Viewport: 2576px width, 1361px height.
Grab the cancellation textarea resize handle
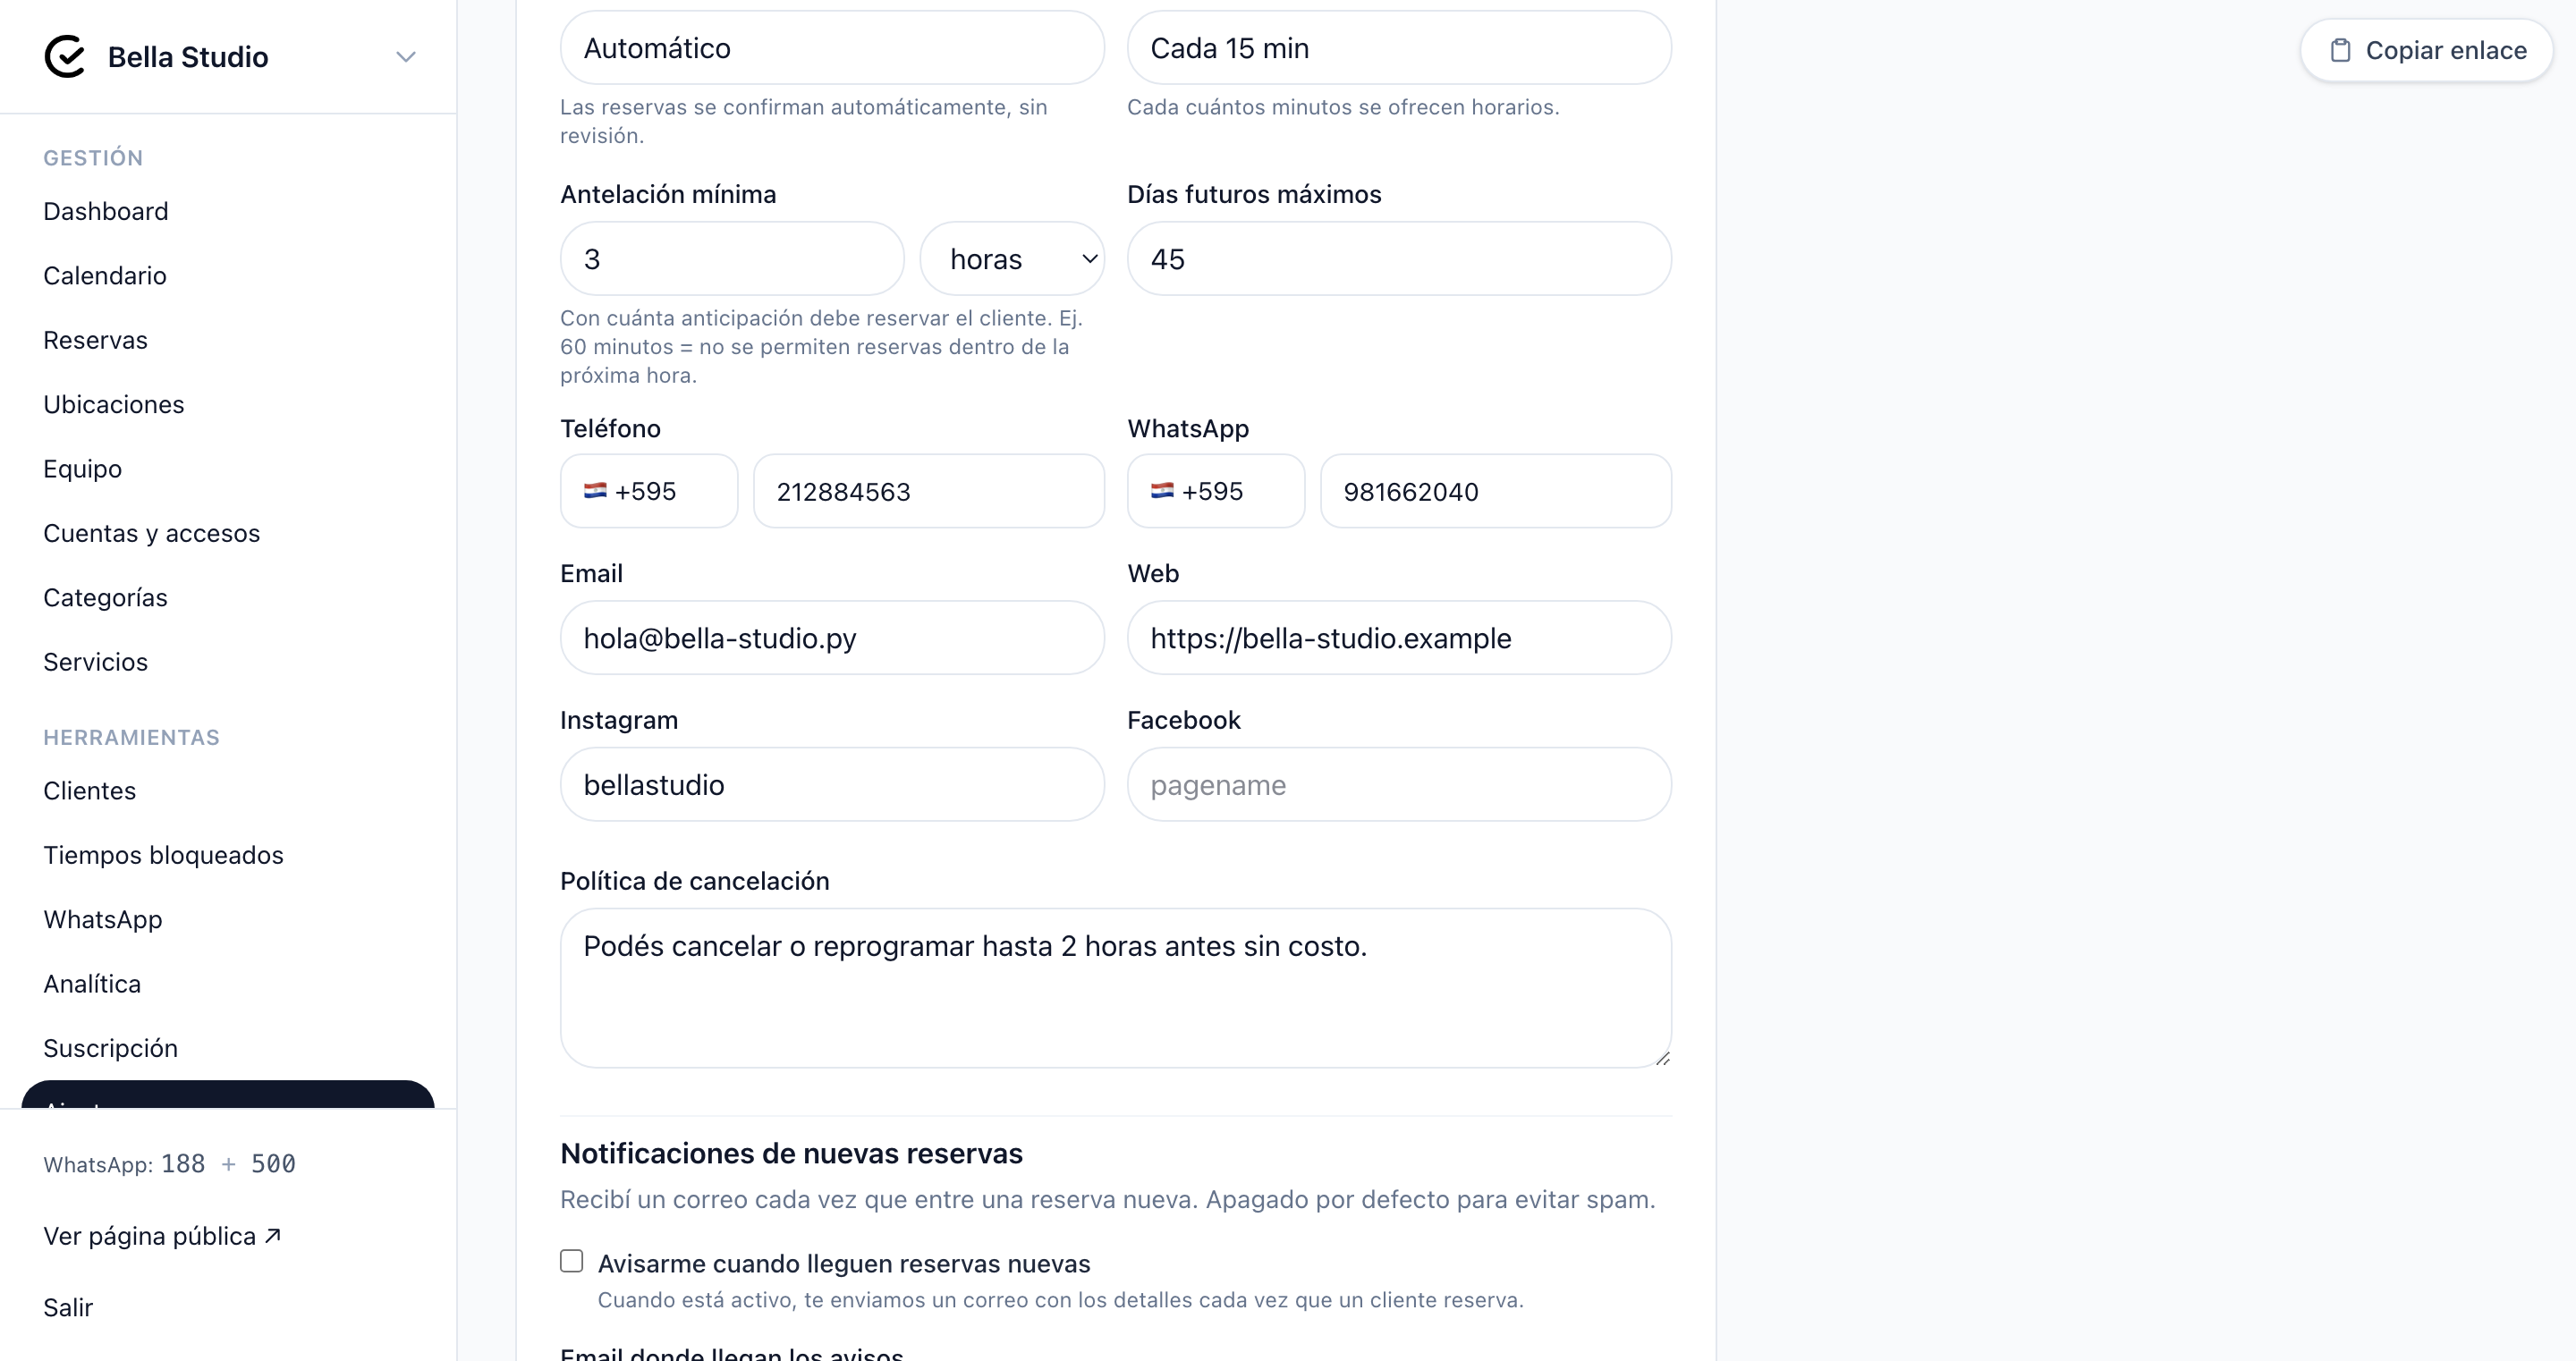point(1661,1058)
